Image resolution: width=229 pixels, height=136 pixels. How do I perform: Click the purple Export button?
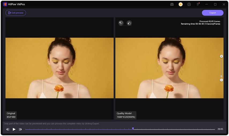[x=212, y=13]
